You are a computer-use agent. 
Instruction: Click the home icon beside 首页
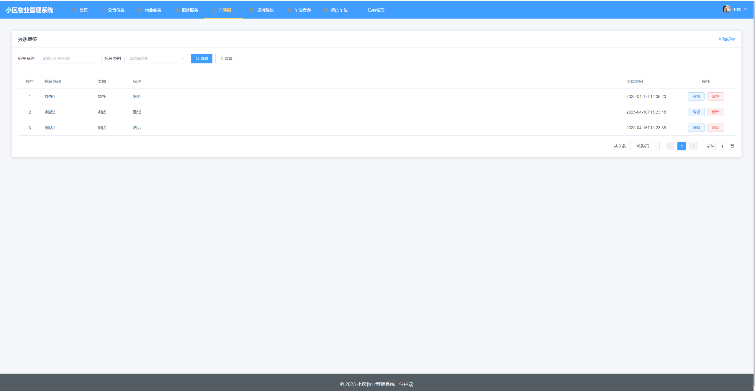click(74, 10)
